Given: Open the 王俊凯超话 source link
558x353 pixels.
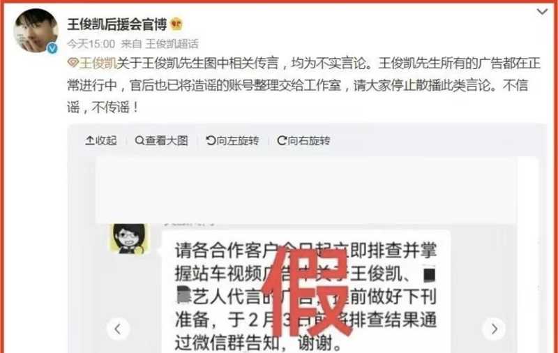Looking at the screenshot, I should click(172, 44).
